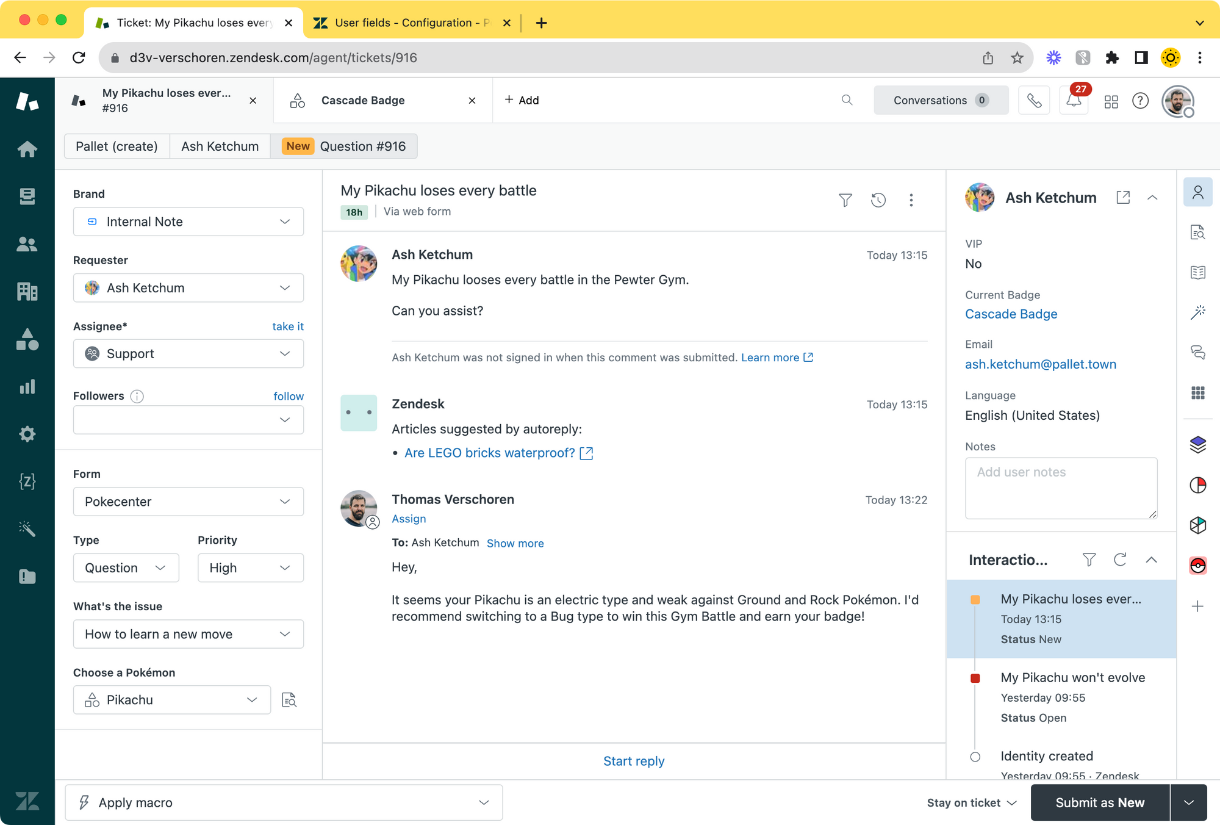Open Knowledge book icon in right rail

[1197, 273]
